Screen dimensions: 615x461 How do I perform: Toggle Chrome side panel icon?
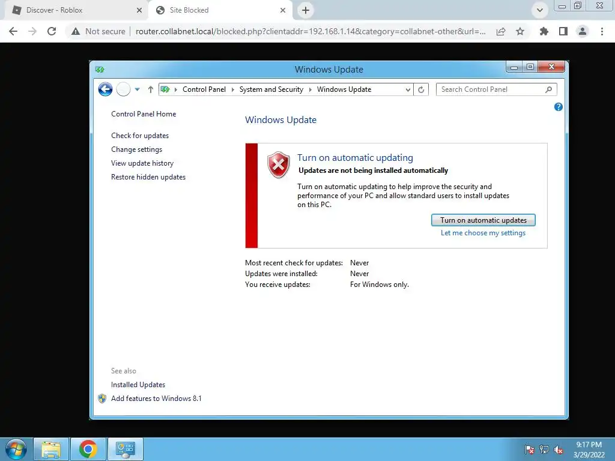(563, 31)
